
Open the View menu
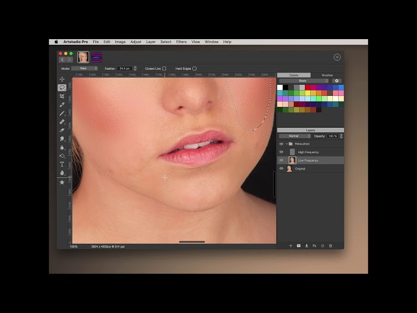(x=195, y=42)
